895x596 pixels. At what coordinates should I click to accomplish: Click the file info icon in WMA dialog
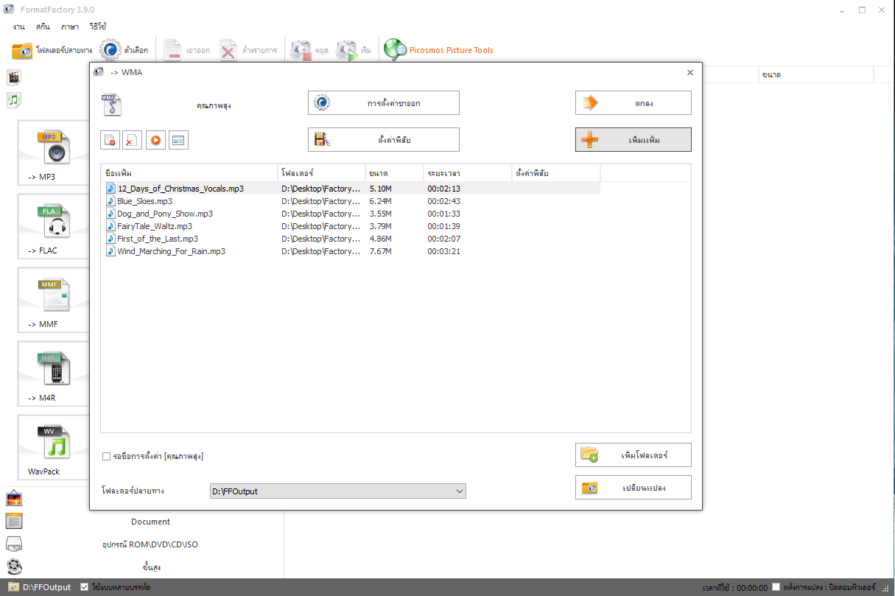(178, 140)
